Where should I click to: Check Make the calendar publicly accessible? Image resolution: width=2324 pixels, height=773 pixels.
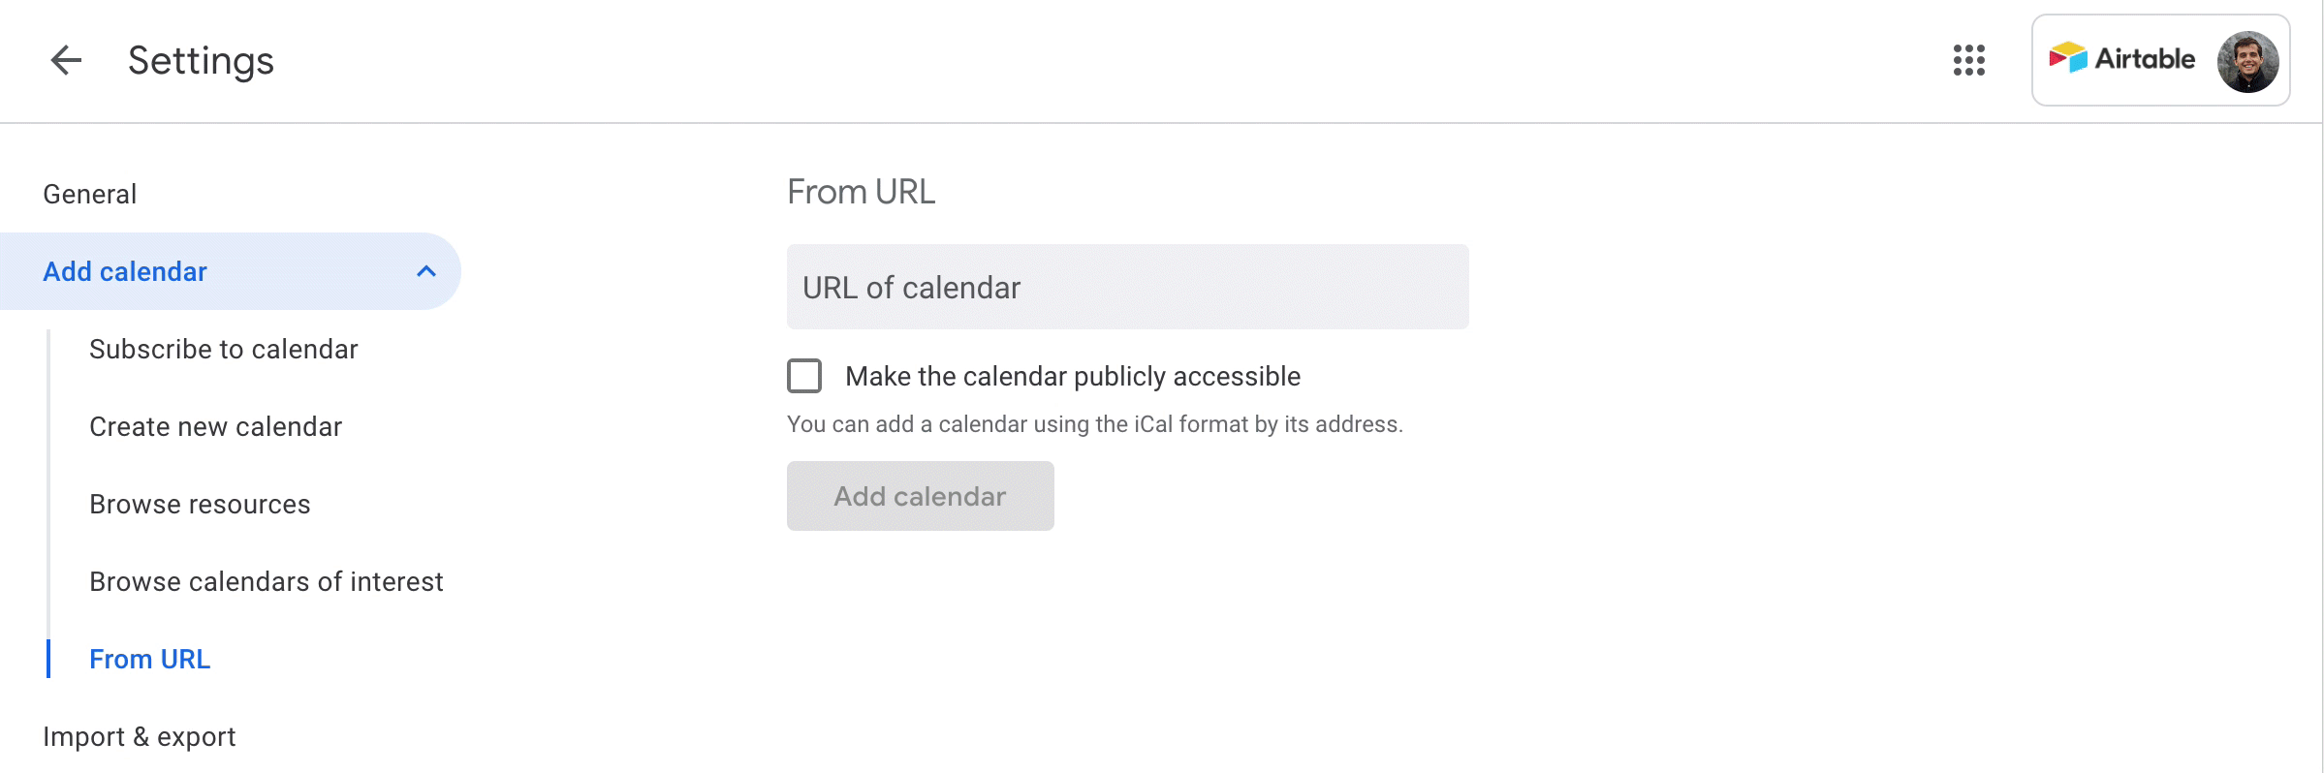click(x=804, y=376)
